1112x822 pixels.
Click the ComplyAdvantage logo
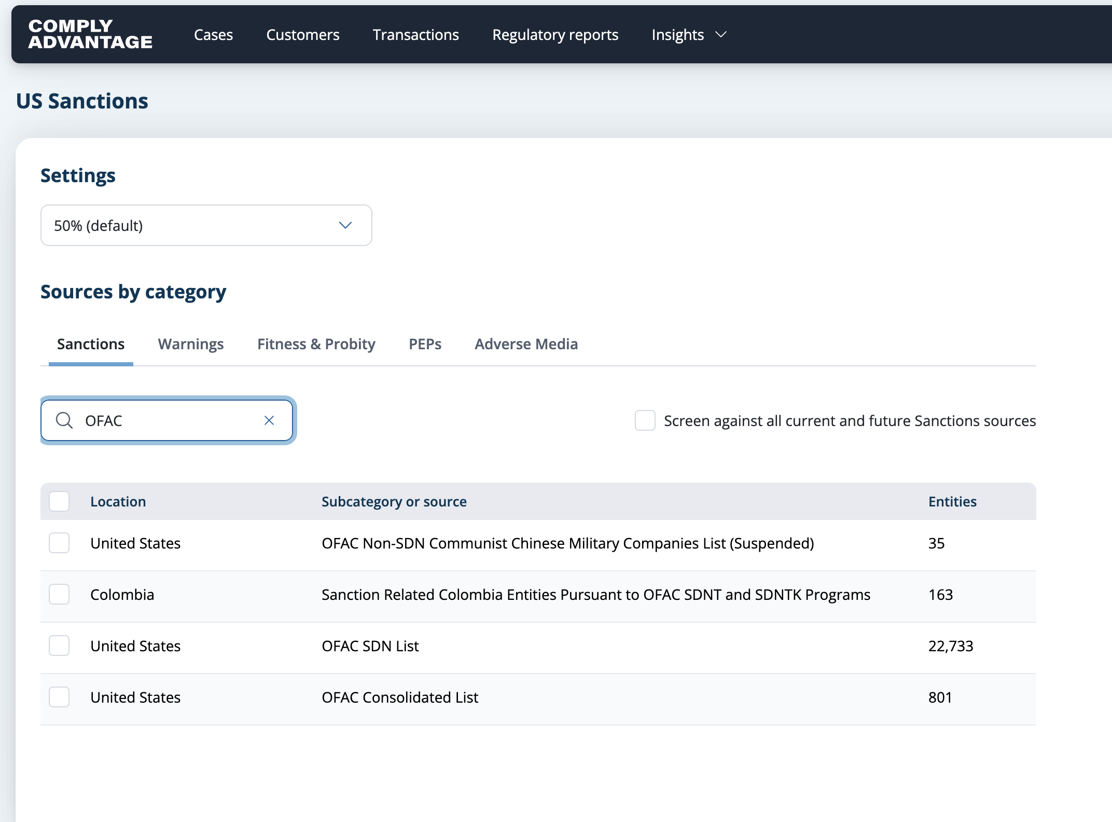click(90, 34)
